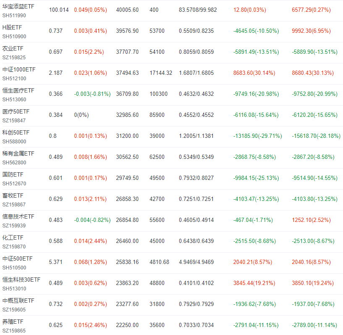Open the 恒生医疗ETF fund name
This screenshot has height=335, width=343.
18,91
